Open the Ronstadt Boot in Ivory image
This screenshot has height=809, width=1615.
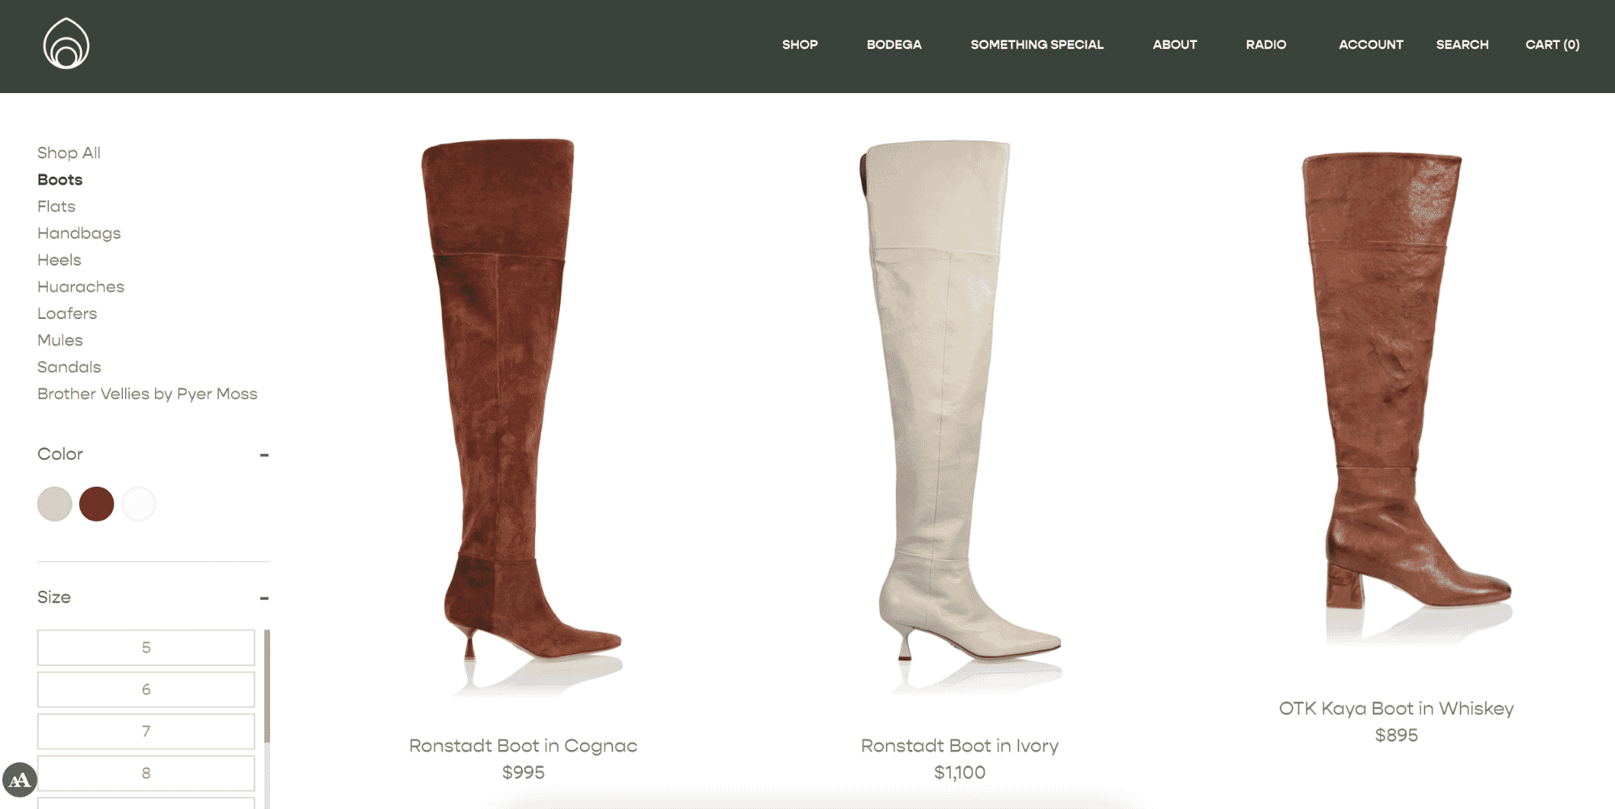point(959,412)
